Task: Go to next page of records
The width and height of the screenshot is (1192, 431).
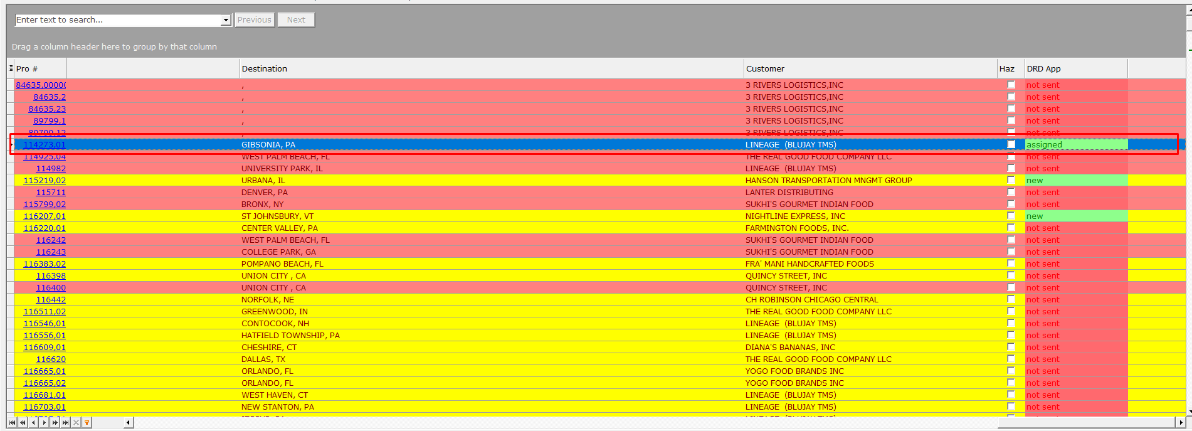Action: click(55, 423)
